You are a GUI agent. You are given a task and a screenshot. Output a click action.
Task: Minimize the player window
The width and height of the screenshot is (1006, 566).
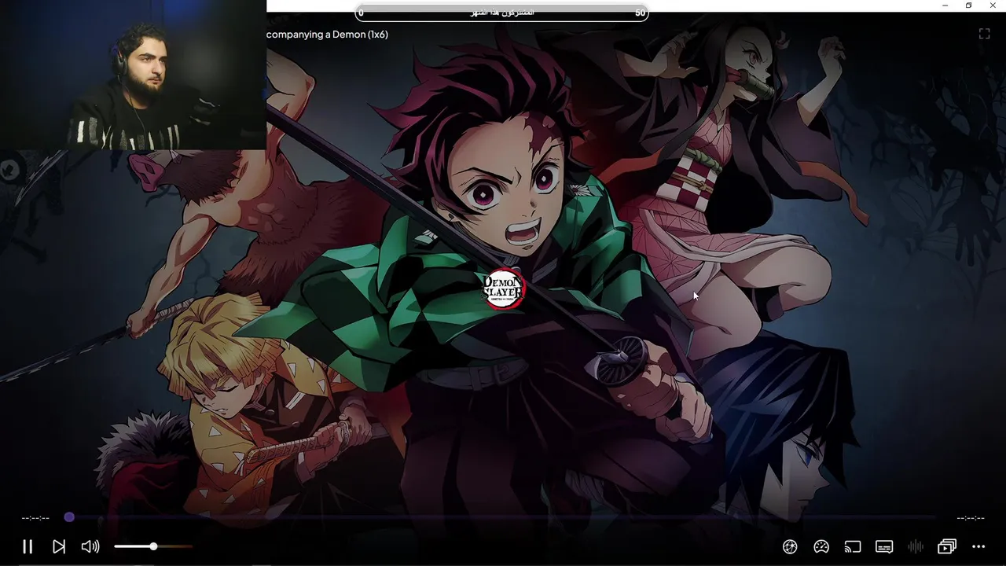945,6
